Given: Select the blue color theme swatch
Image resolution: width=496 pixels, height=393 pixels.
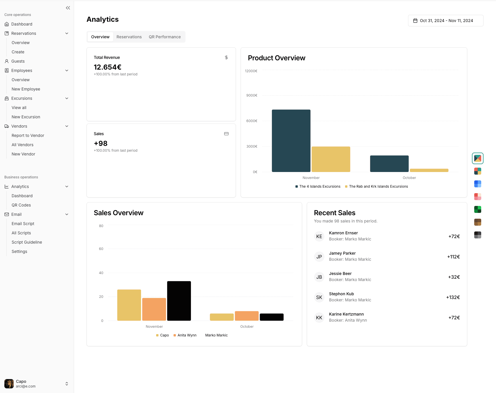Looking at the screenshot, I should point(477,184).
